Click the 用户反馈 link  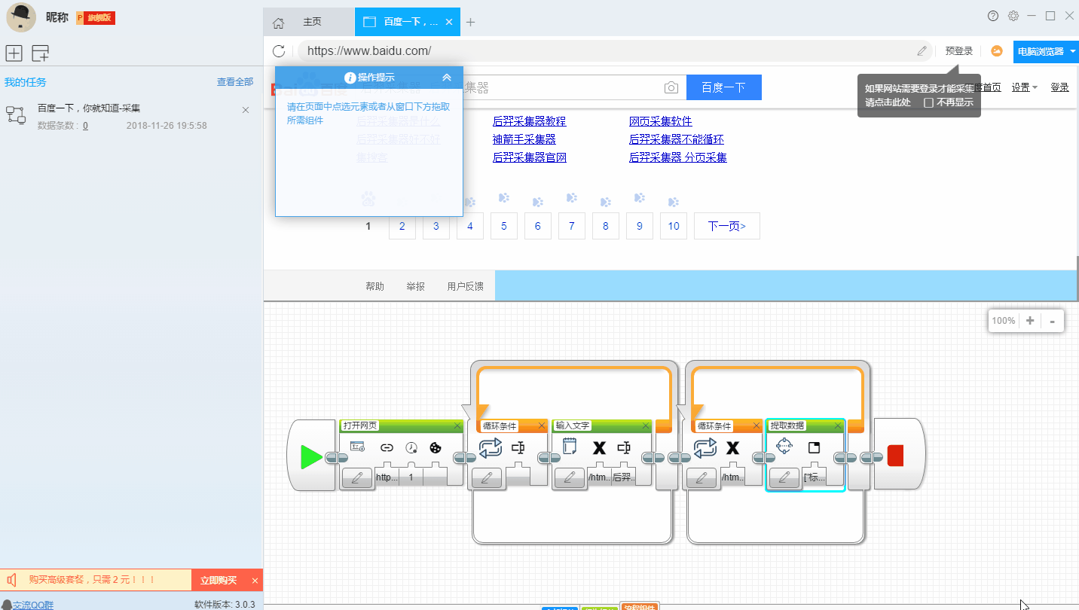pos(465,286)
